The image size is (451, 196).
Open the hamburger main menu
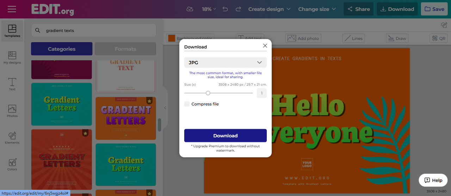[x=12, y=9]
